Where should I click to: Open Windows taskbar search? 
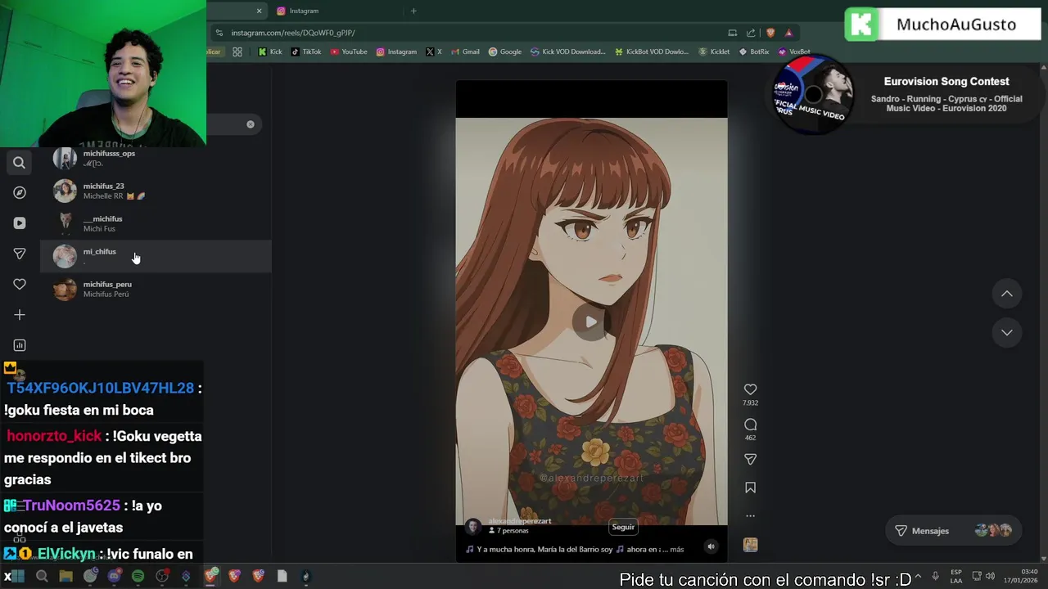[42, 577]
